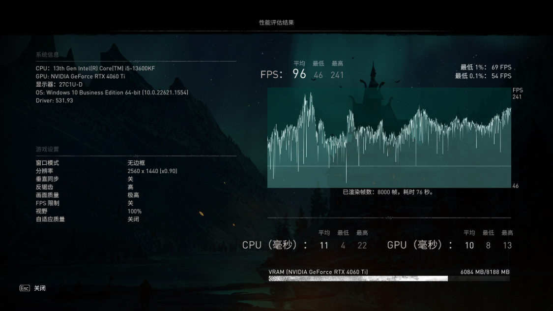Click the graph's top axis label "241"

[x=517, y=97]
